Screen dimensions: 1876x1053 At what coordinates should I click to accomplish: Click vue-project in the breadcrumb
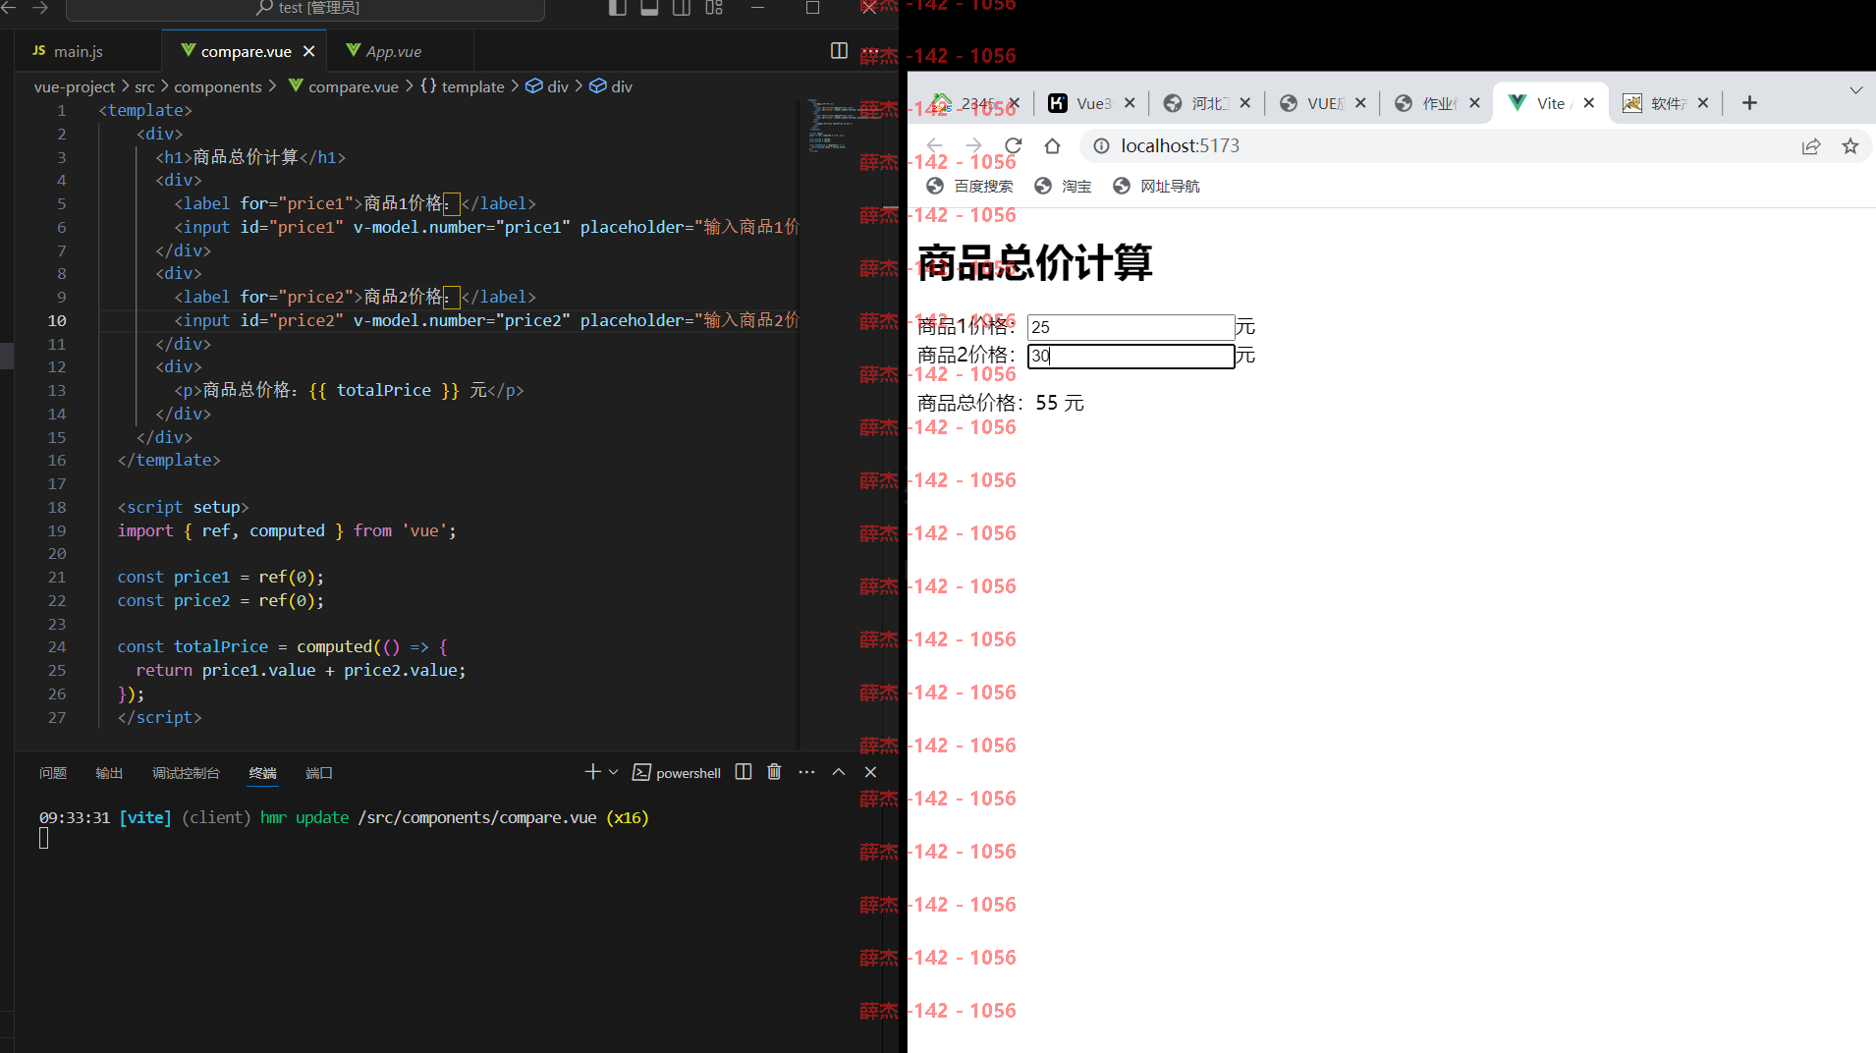75,86
